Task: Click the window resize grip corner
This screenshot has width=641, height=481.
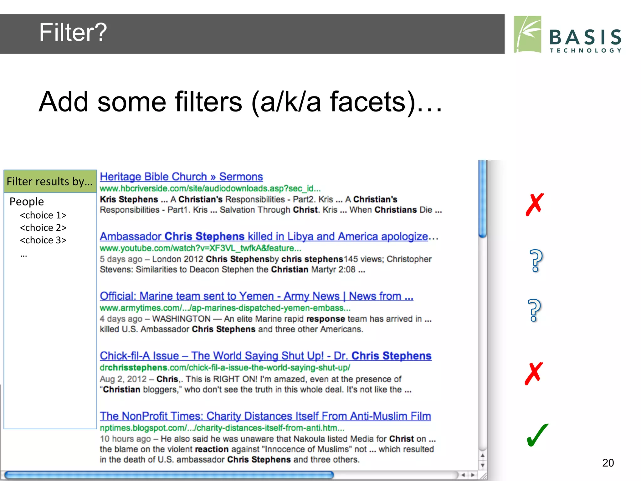Action: 483,476
